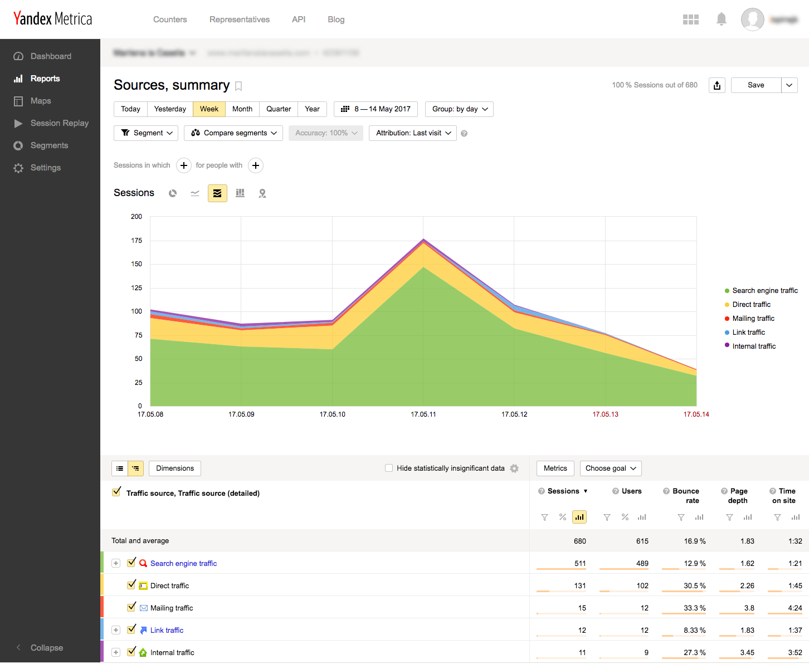This screenshot has height=664, width=809.
Task: Click the Yandex Metrica logo
Action: click(x=52, y=19)
